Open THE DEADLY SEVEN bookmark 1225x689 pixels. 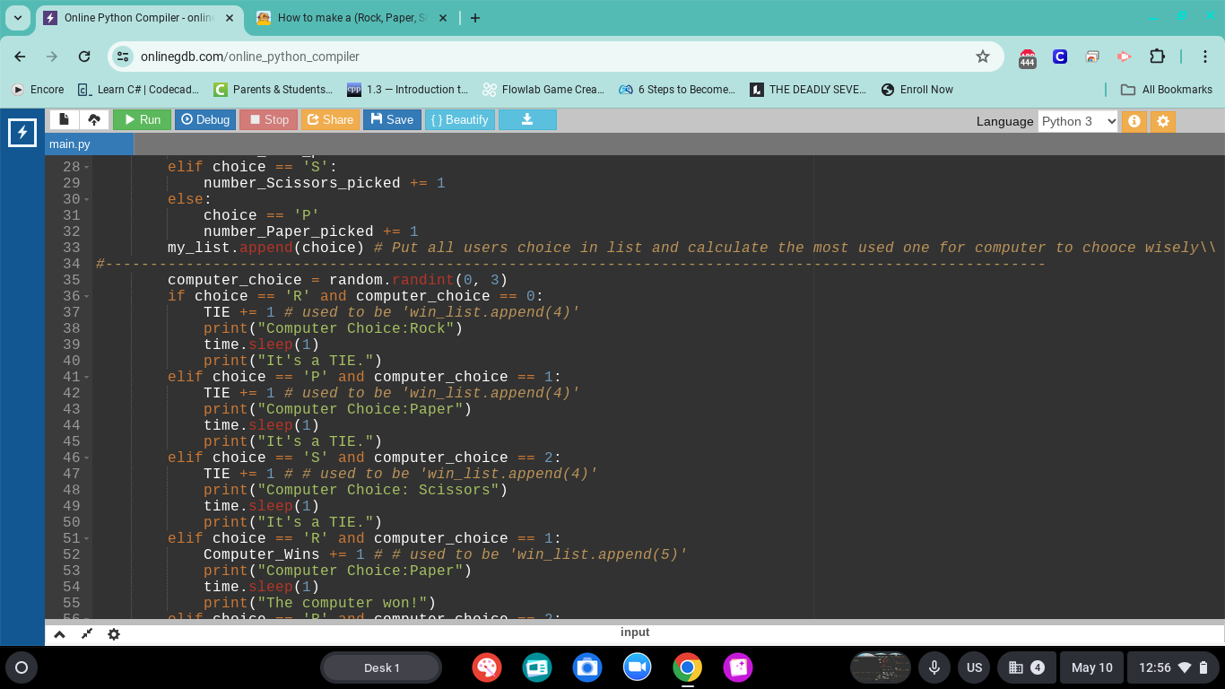pyautogui.click(x=809, y=90)
